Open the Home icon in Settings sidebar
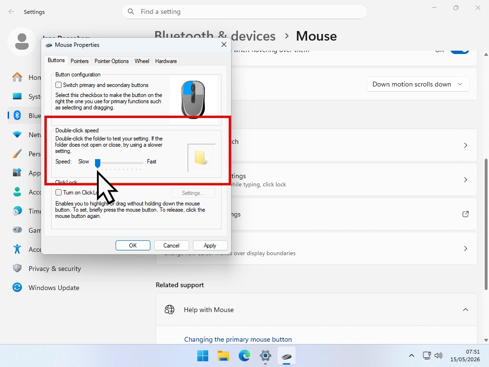Screen dimensions: 489x367 tap(17, 77)
